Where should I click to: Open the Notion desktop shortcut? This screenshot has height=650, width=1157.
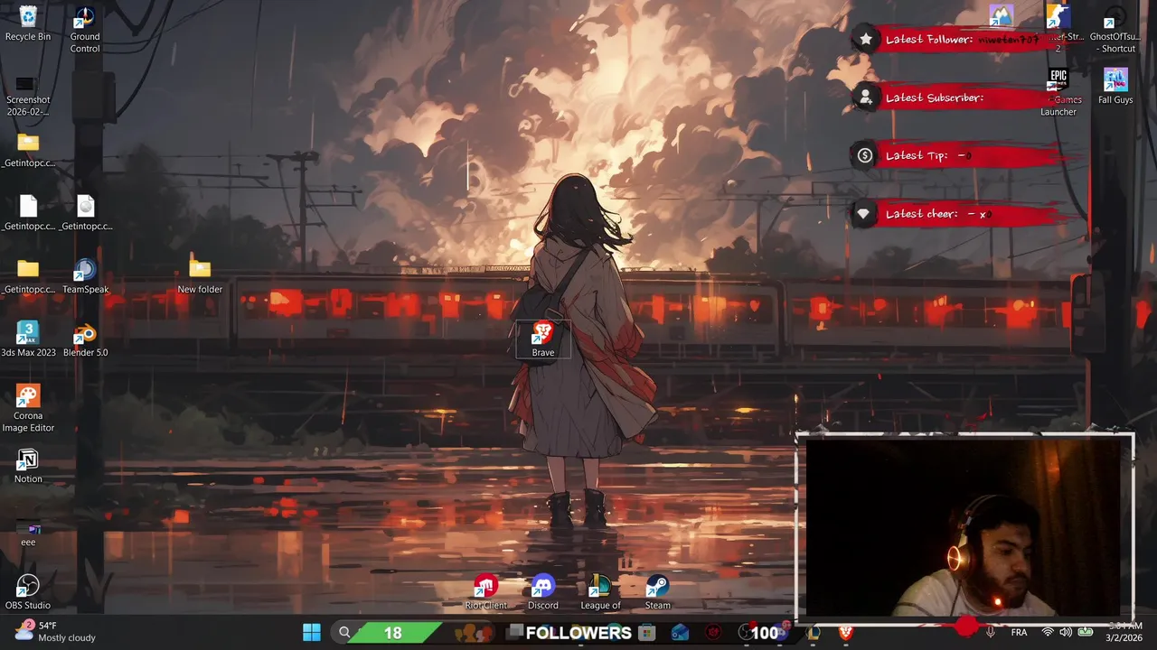tap(28, 466)
